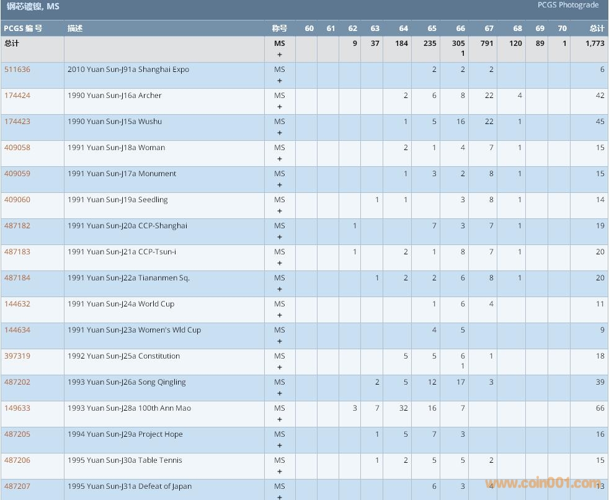
Task: Open PCGS number 511636 link
Action: (x=17, y=69)
